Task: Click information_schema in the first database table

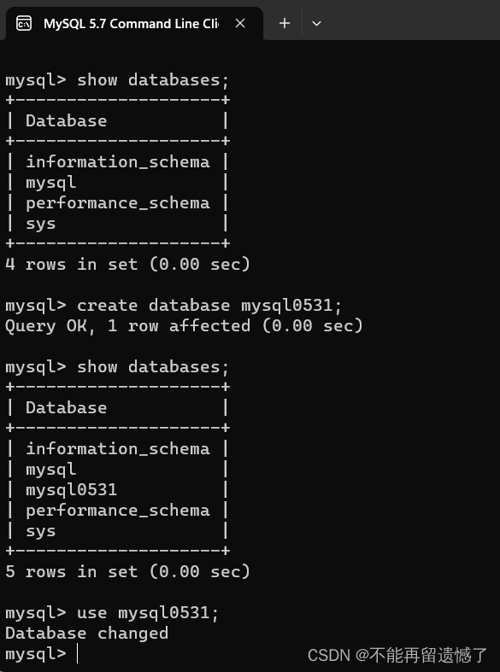Action: point(118,162)
